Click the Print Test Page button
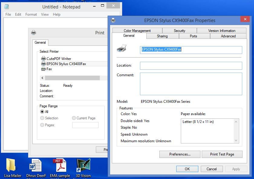Screen dimensions: 254x179 222,154
